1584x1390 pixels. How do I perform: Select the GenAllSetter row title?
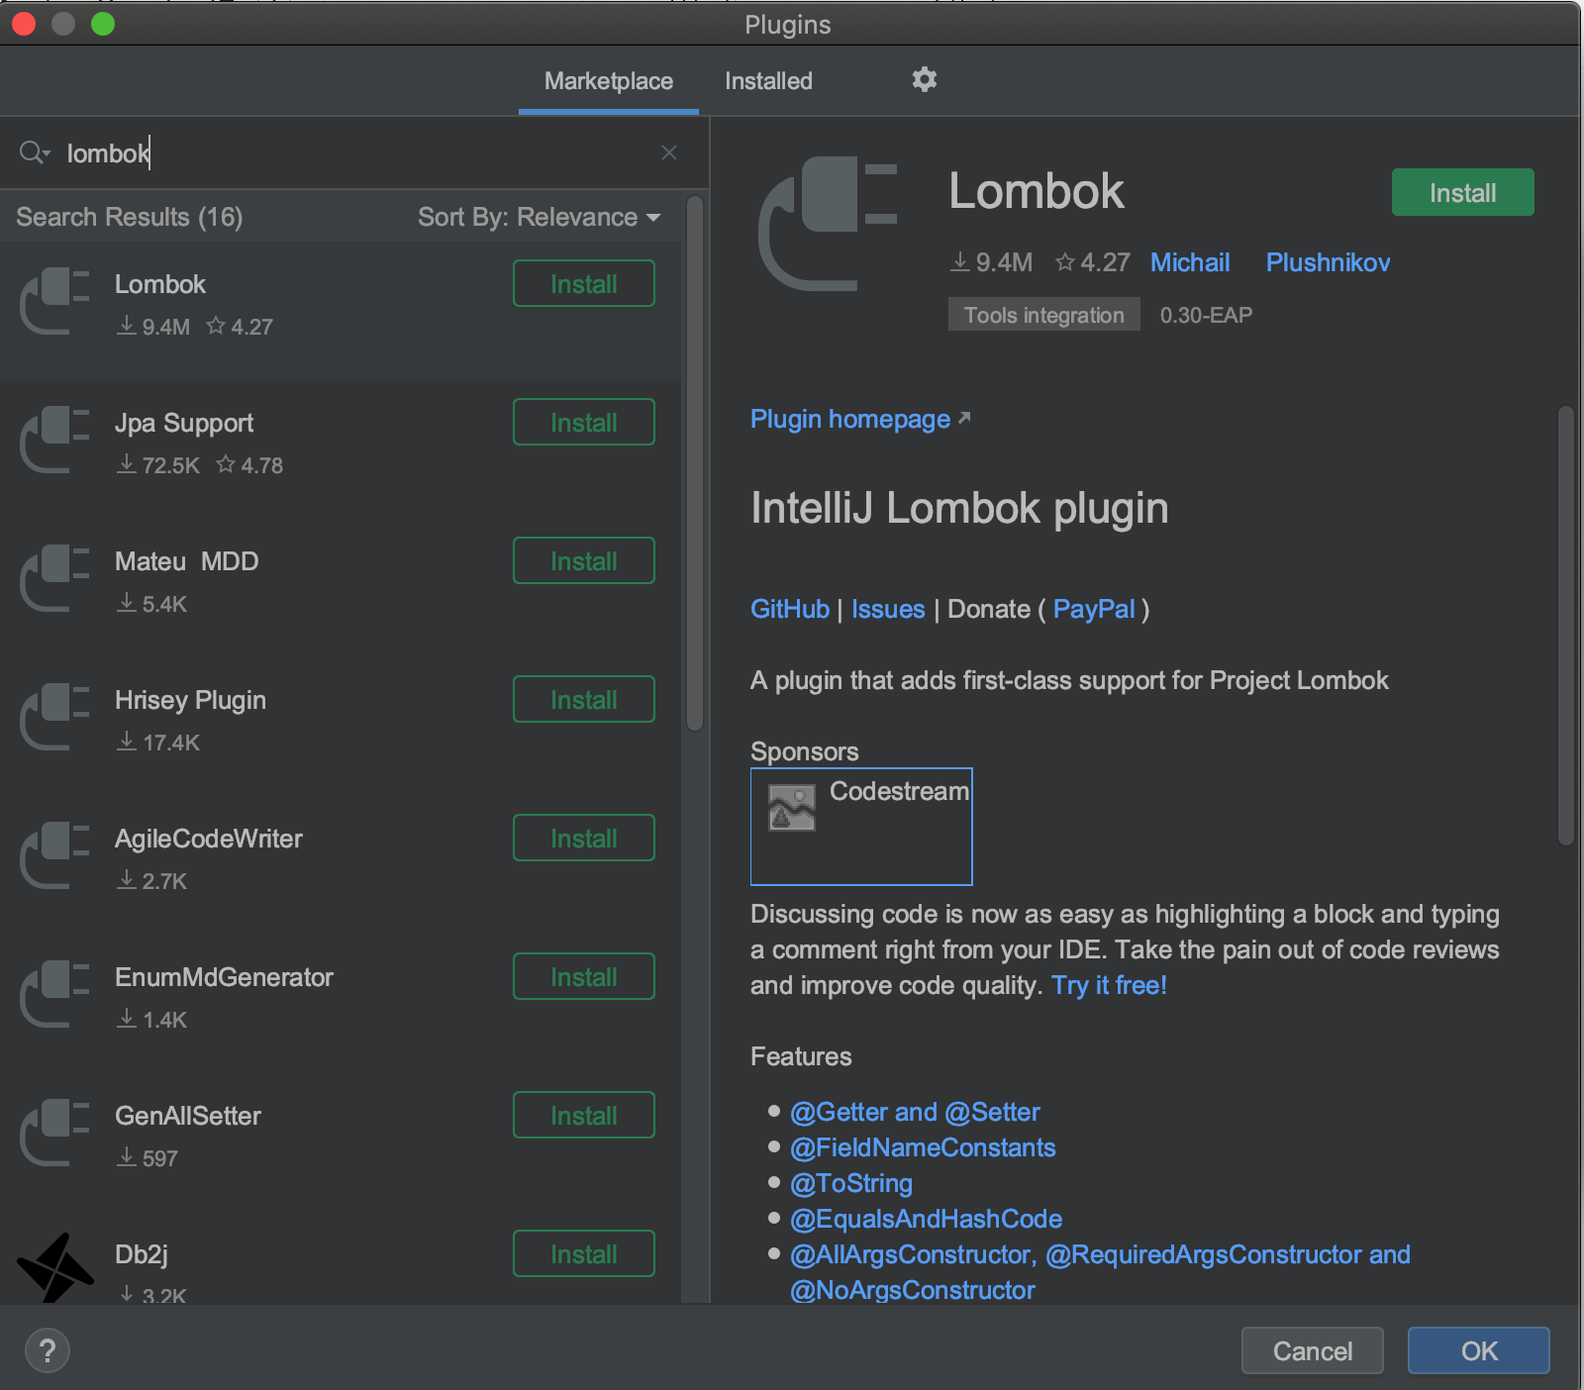coord(187,1116)
